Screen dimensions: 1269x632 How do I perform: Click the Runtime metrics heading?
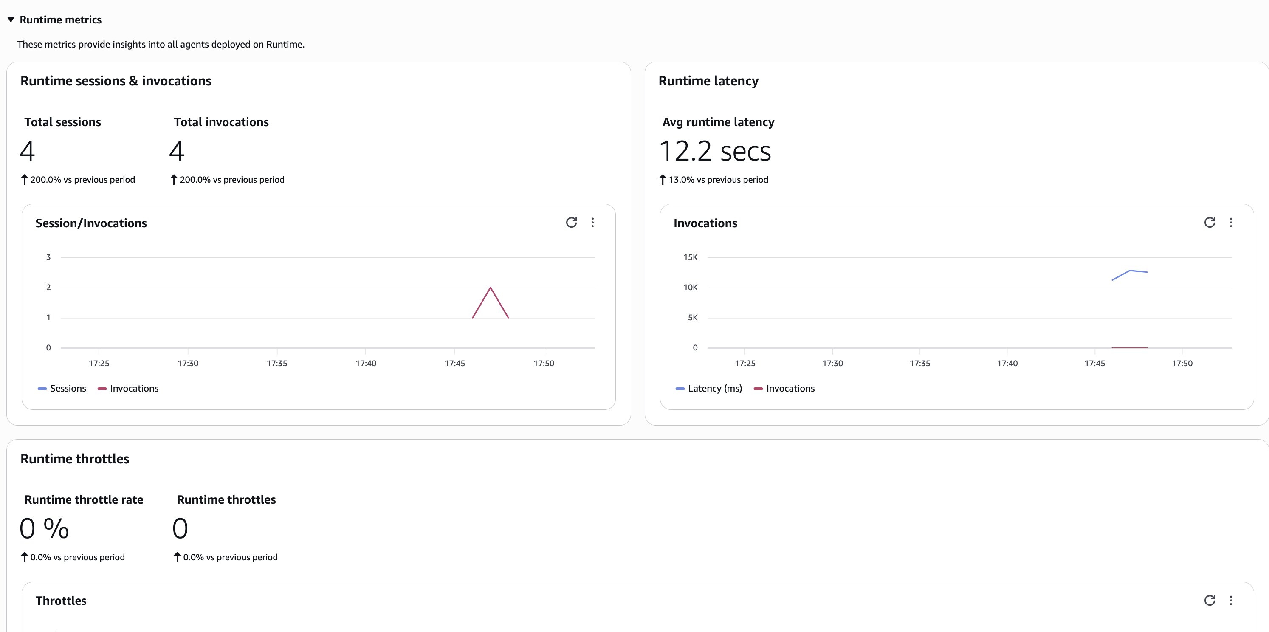click(x=61, y=20)
